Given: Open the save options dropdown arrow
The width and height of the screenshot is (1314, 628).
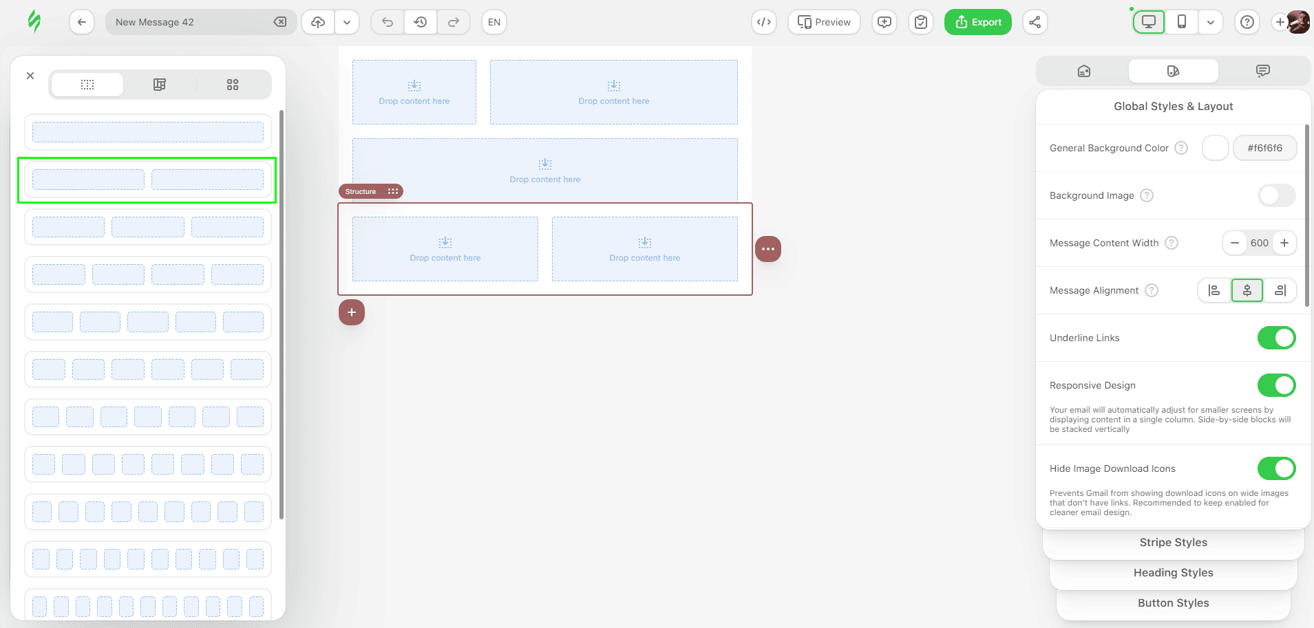Looking at the screenshot, I should [x=347, y=22].
